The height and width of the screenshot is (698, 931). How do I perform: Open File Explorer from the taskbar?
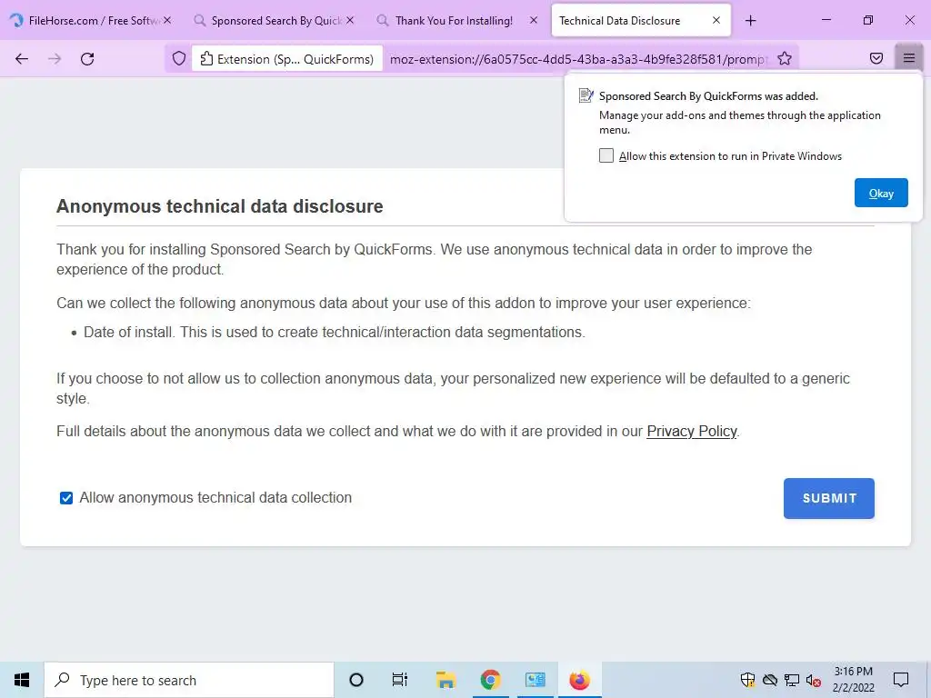[x=445, y=680]
